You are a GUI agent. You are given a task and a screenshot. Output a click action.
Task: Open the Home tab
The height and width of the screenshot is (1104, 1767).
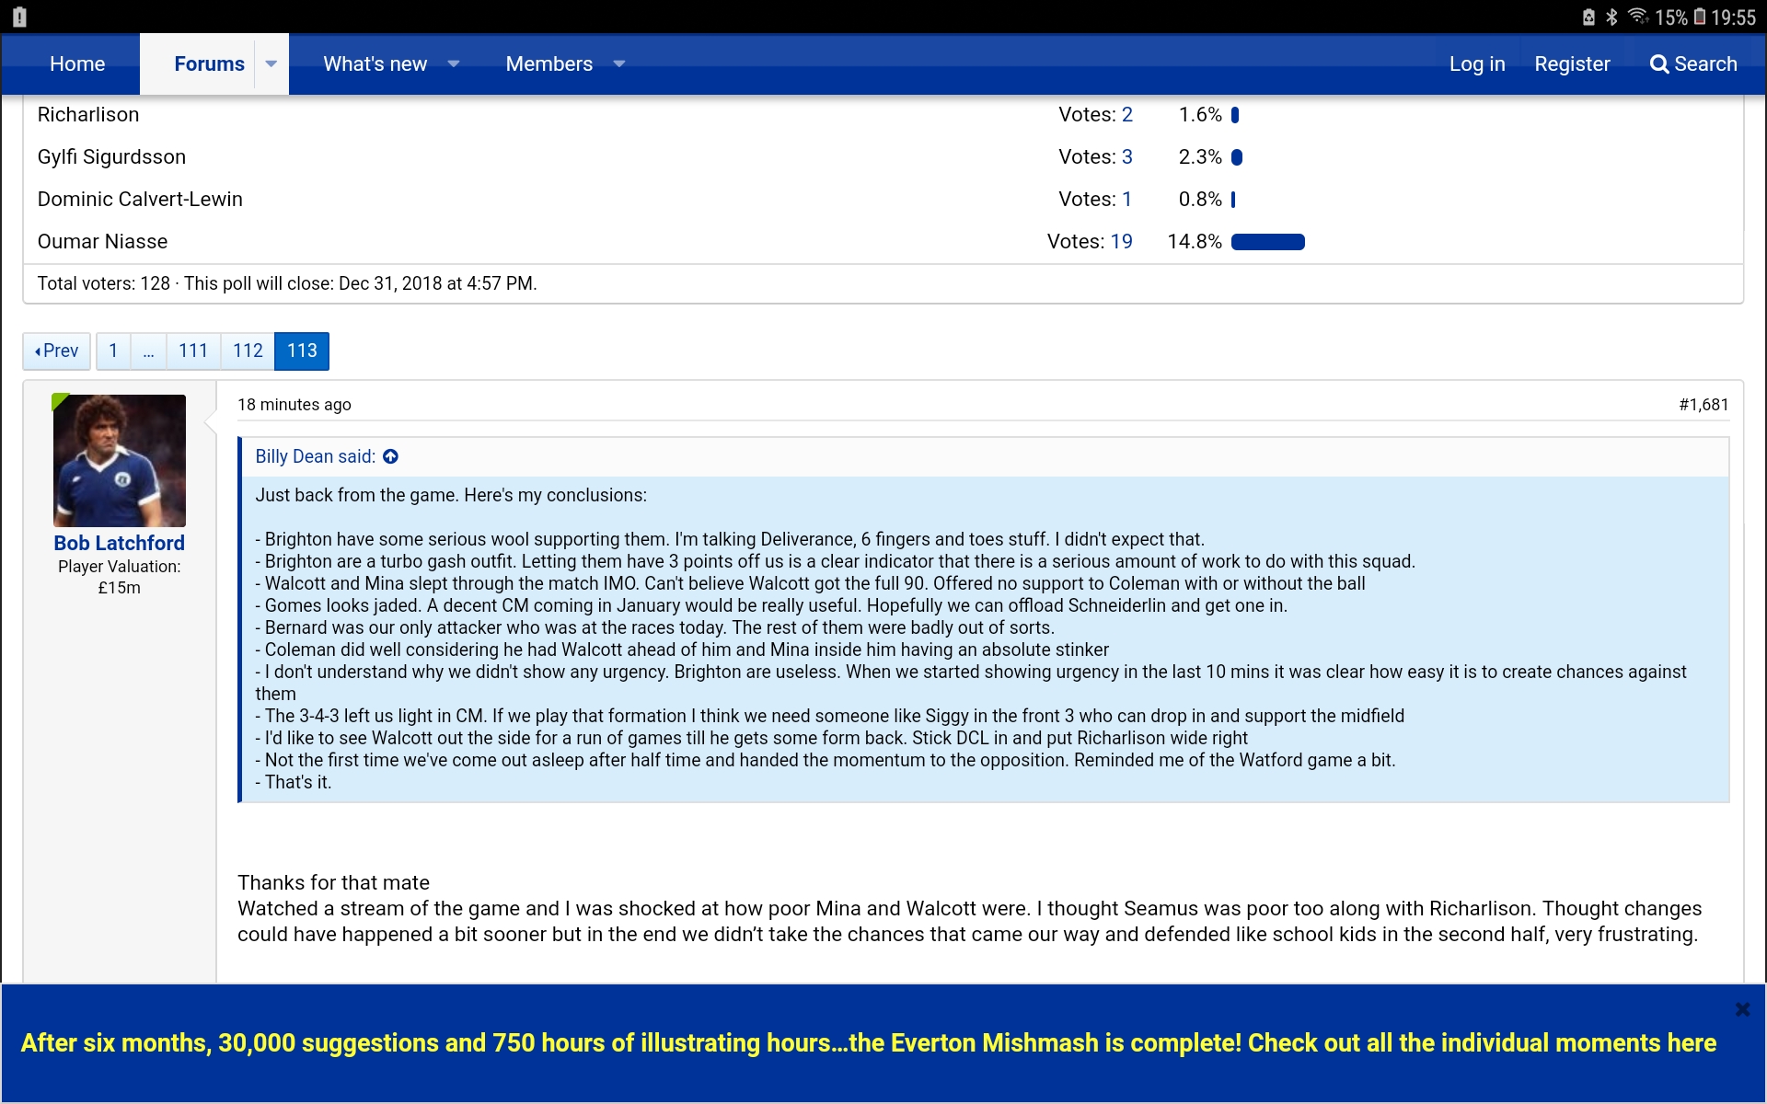point(77,63)
